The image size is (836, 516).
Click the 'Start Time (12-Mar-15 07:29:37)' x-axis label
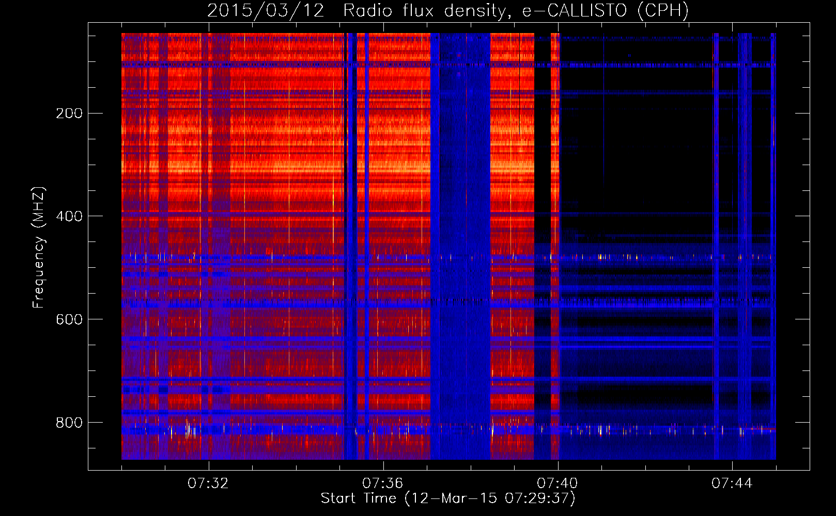(448, 498)
